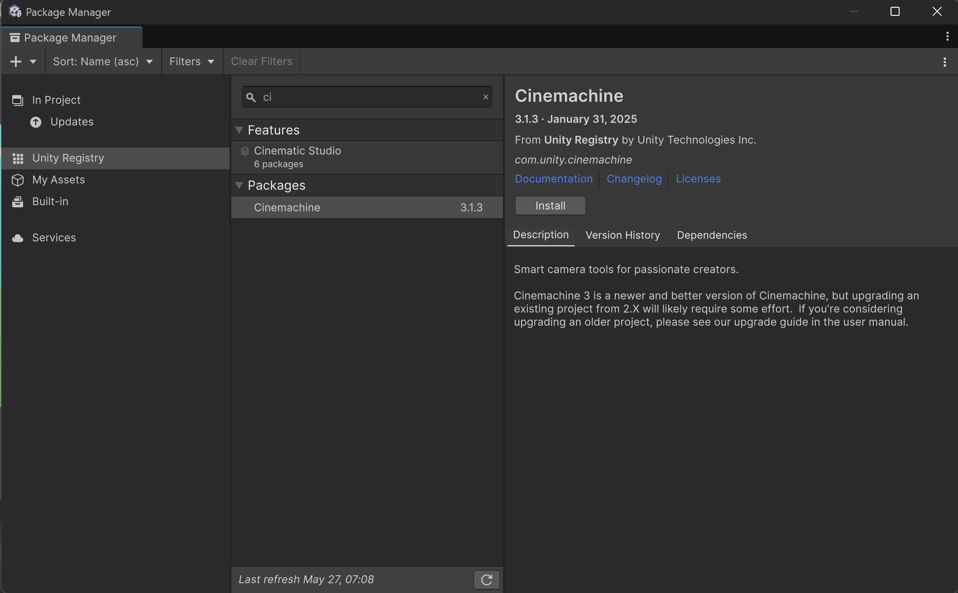Open the Changelog link

(634, 179)
